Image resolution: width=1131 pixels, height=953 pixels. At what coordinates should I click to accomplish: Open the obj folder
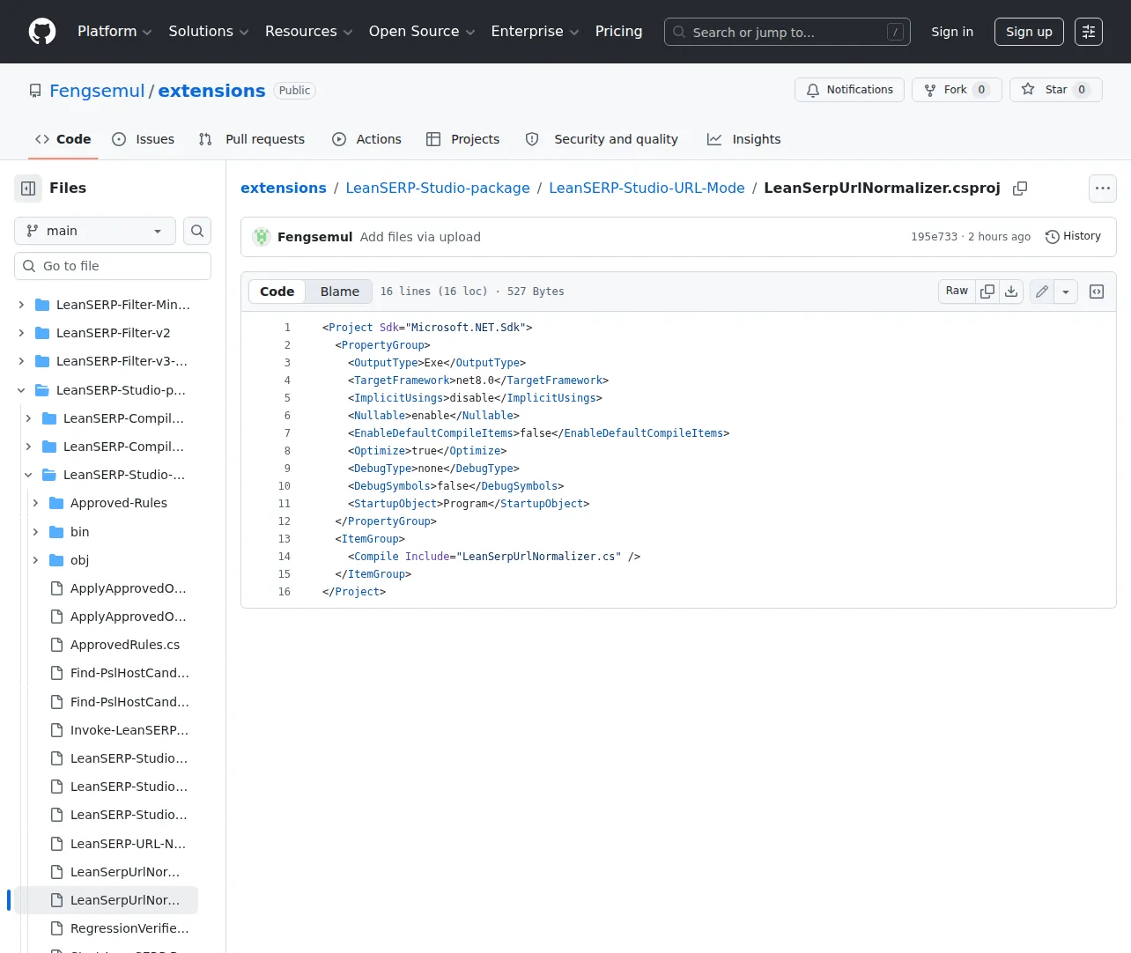pyautogui.click(x=80, y=560)
